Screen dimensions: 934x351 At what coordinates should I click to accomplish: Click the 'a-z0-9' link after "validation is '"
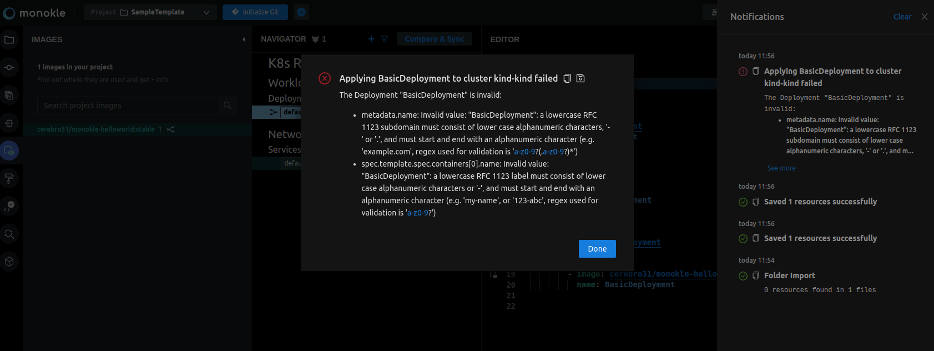coord(418,213)
